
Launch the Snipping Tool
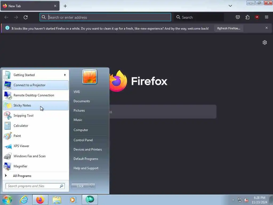point(36,115)
